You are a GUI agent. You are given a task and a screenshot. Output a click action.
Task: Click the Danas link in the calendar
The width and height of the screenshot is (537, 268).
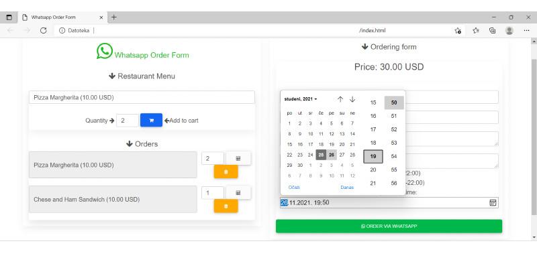[x=347, y=187]
